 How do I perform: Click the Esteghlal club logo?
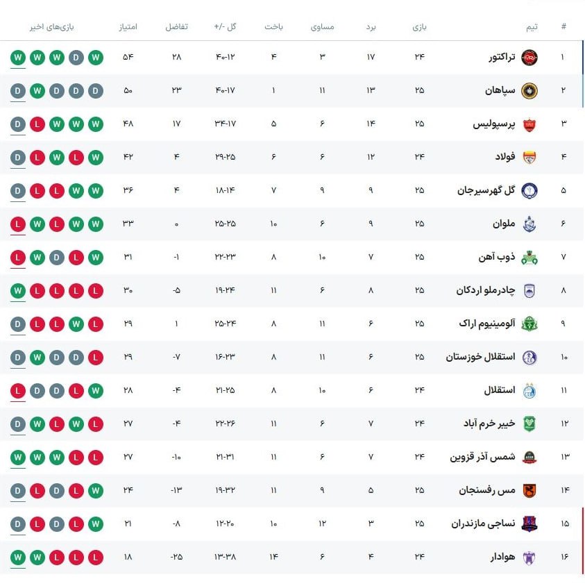pos(529,390)
